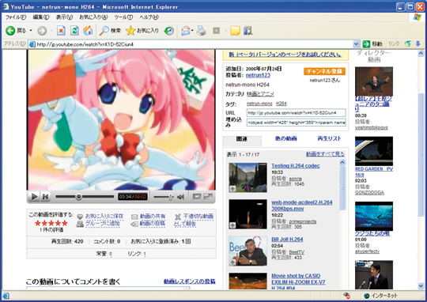Click the embed code text field

click(297, 123)
